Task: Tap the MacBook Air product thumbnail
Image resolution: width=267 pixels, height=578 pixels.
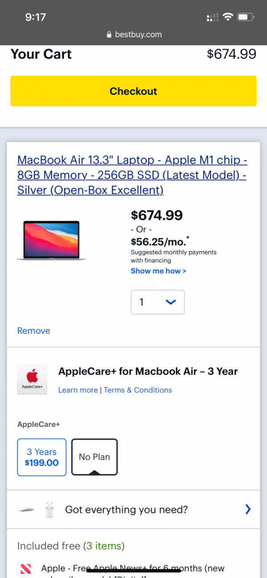Action: pos(52,240)
